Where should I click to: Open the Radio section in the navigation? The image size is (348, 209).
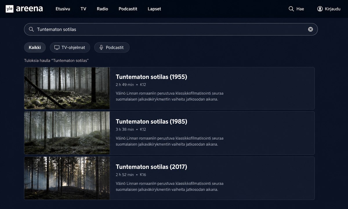pyautogui.click(x=102, y=9)
